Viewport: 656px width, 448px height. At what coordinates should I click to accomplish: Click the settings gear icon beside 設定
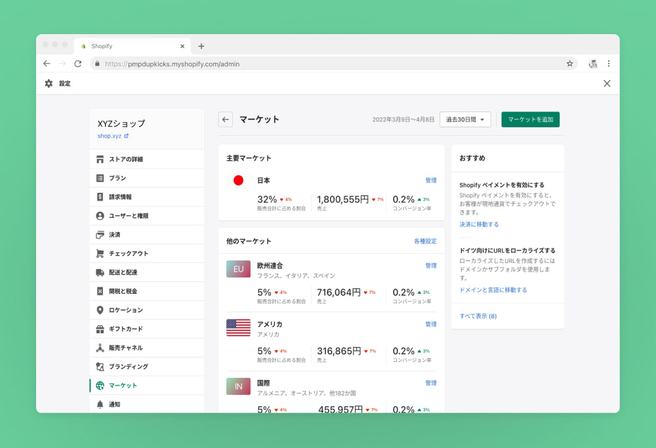49,83
